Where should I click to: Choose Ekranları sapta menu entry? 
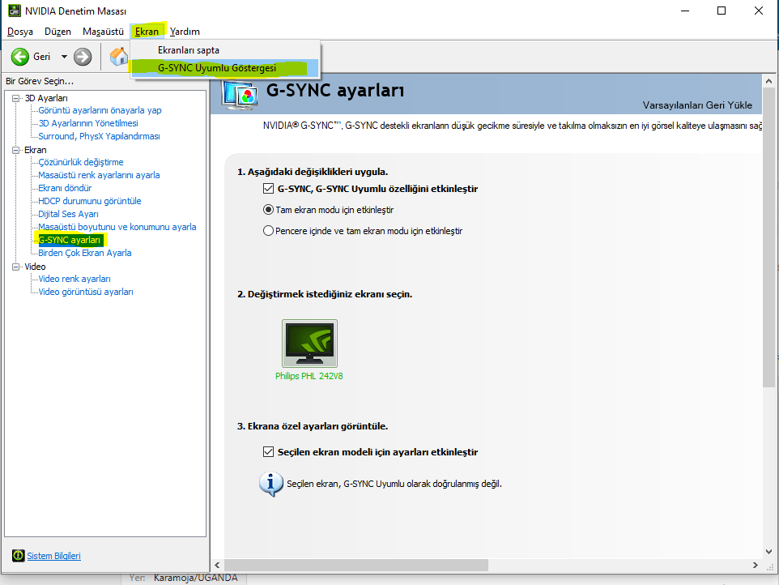tap(225, 50)
